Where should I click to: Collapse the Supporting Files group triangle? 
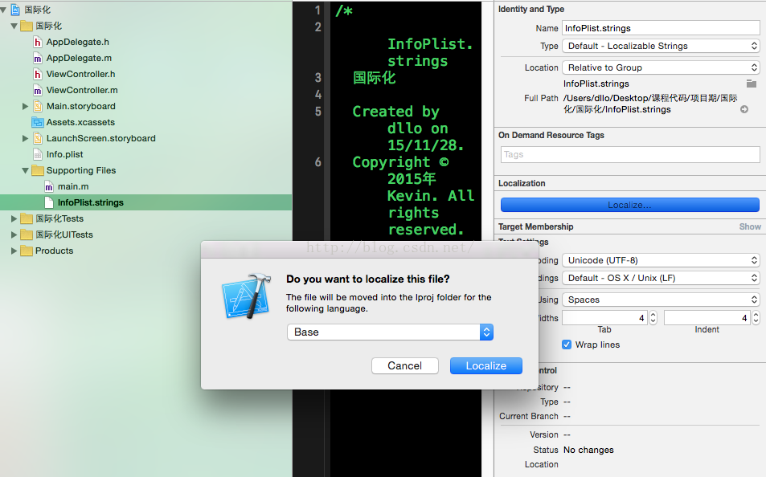25,171
